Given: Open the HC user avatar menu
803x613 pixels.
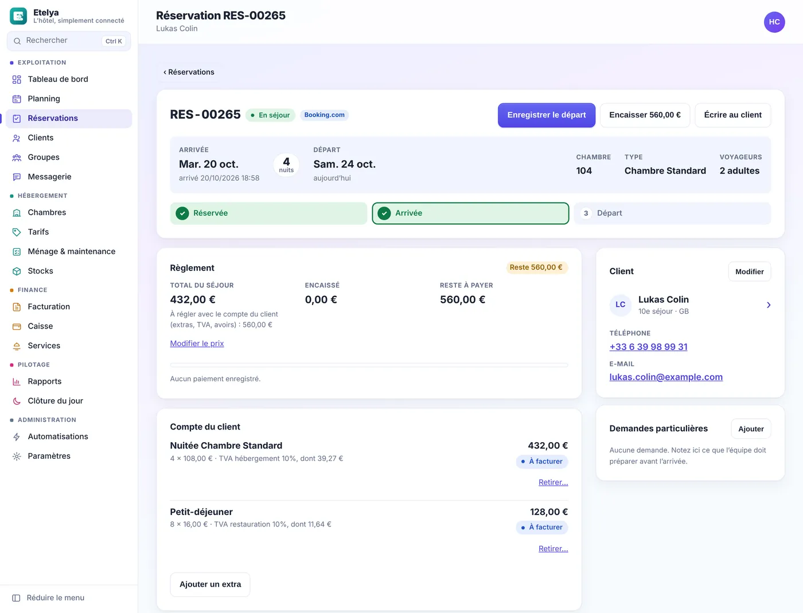Looking at the screenshot, I should point(774,22).
